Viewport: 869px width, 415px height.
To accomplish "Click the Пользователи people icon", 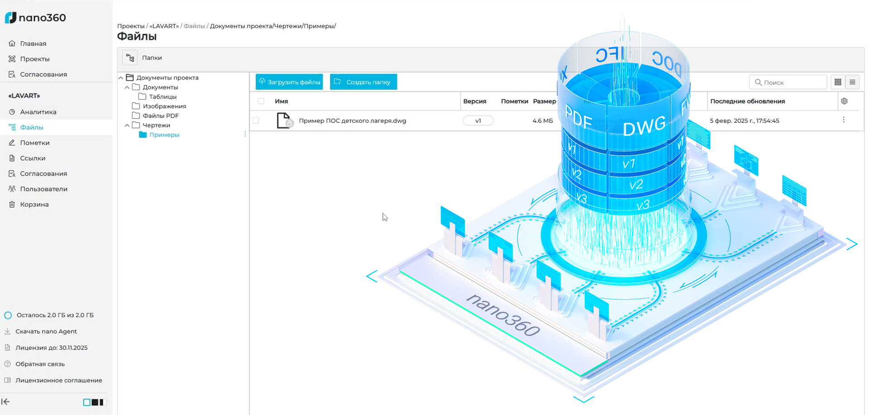I will tap(12, 189).
